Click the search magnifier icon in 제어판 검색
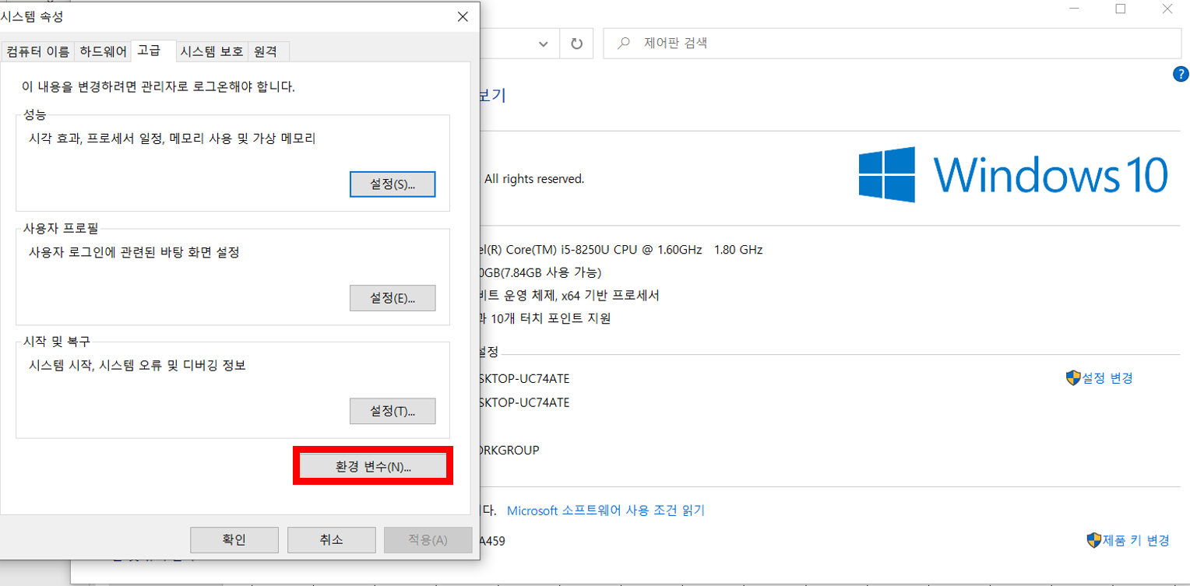Screen dimensions: 1190x586 (623, 44)
